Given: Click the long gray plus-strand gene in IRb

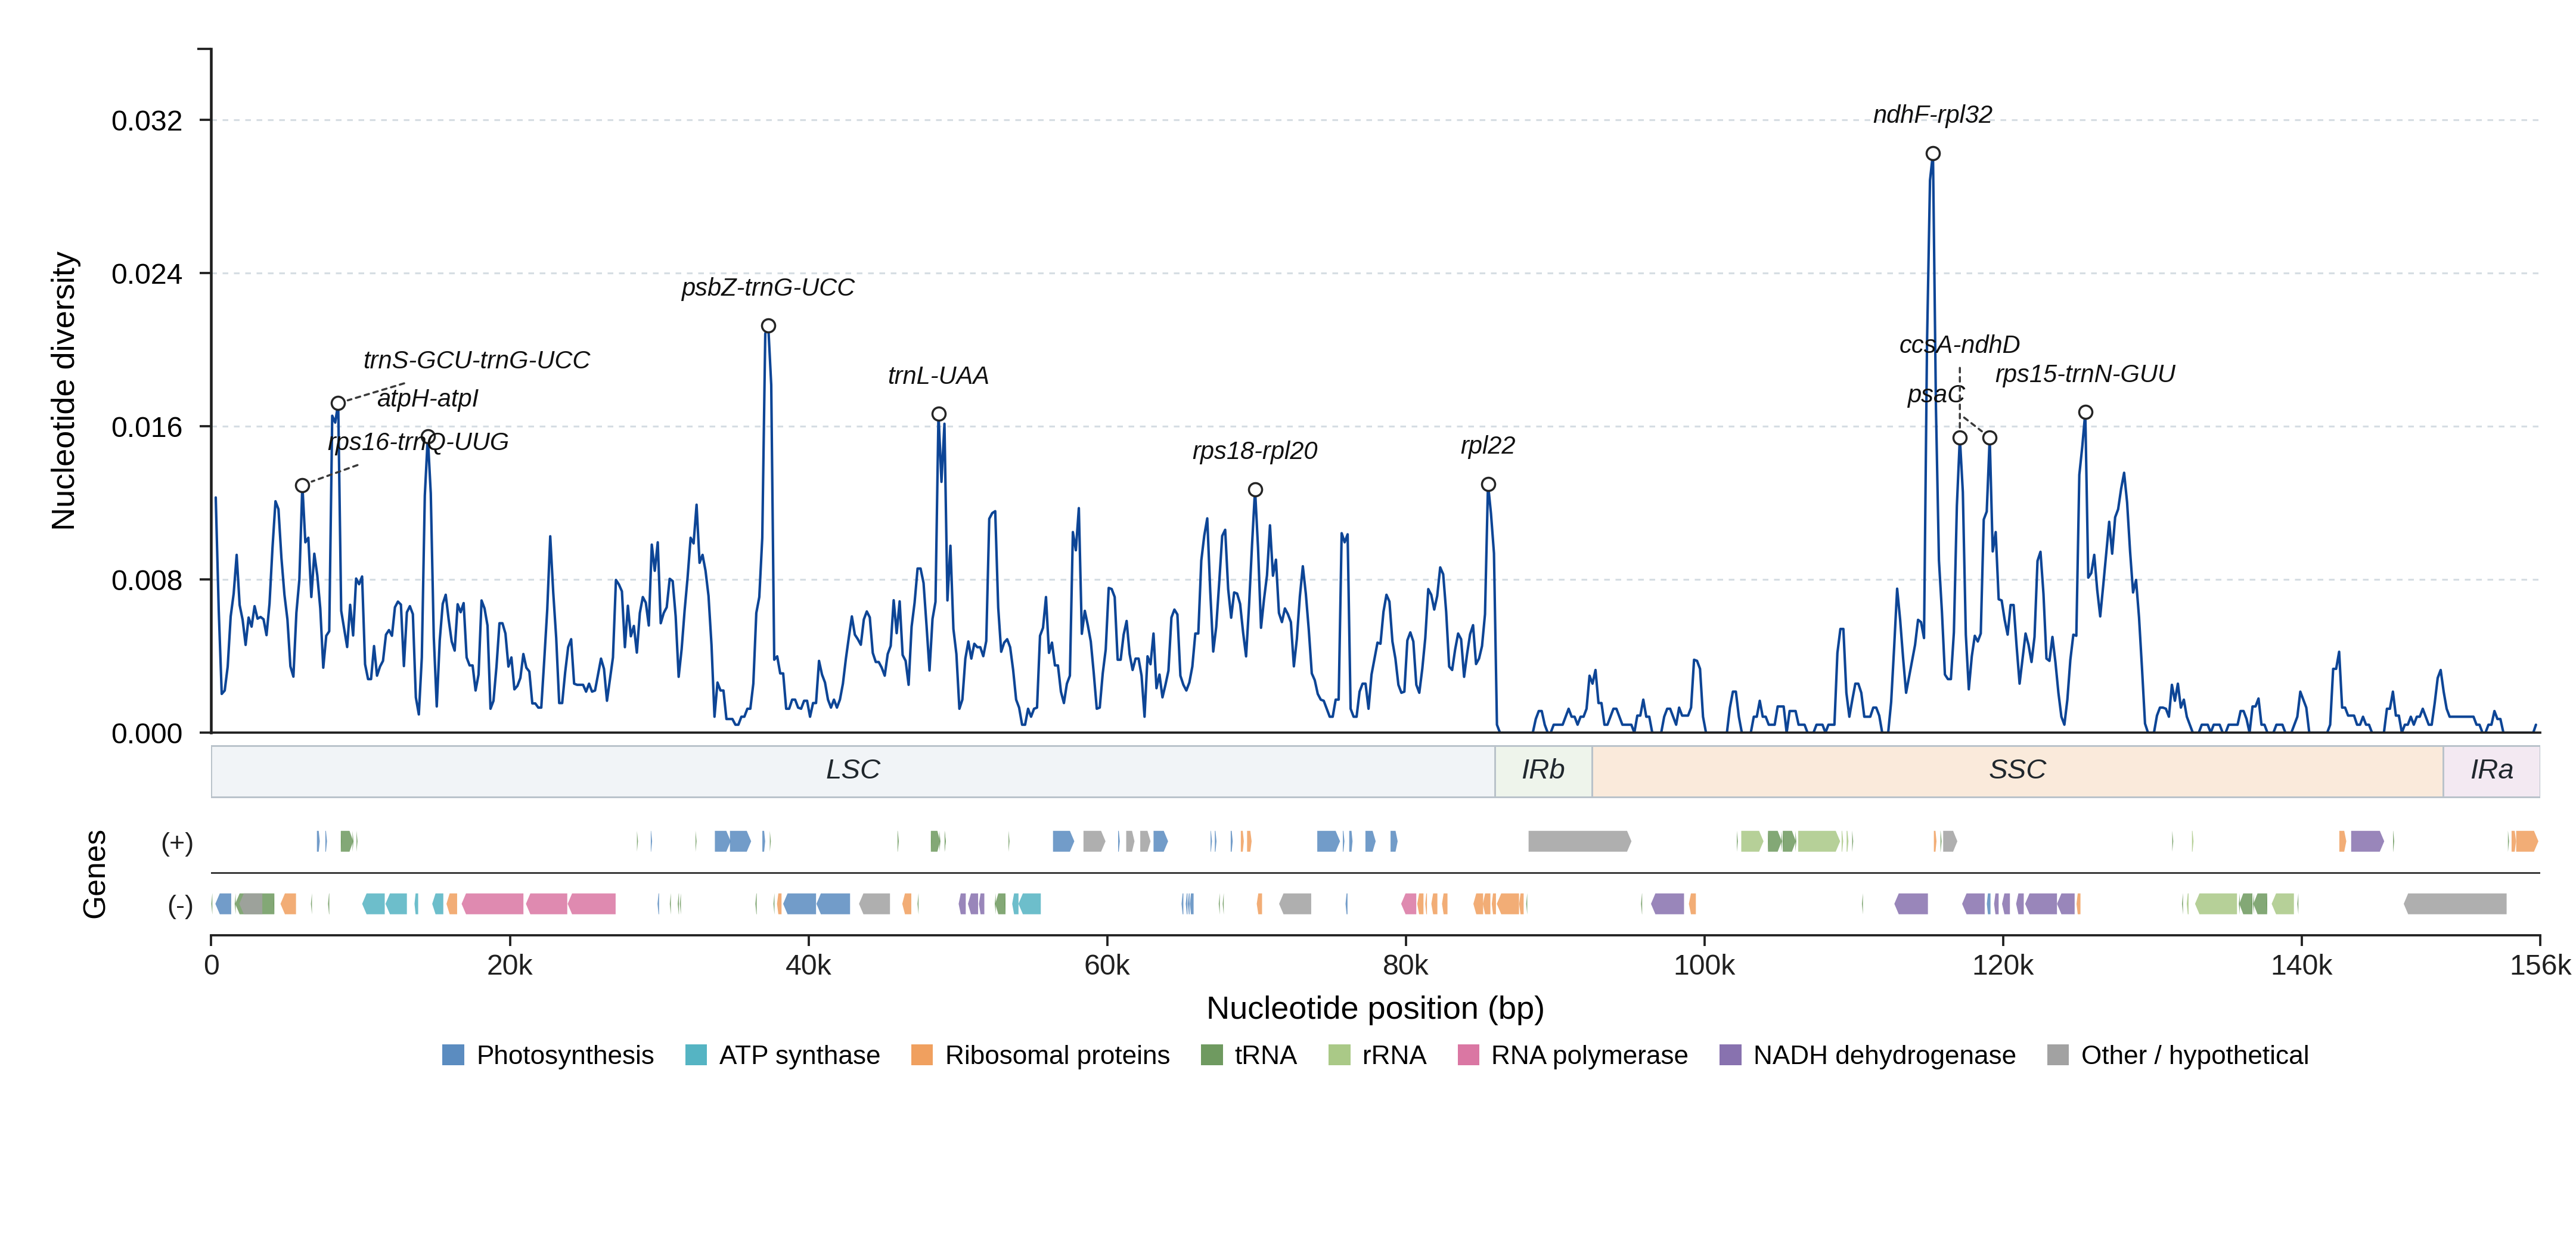Looking at the screenshot, I should point(1579,841).
